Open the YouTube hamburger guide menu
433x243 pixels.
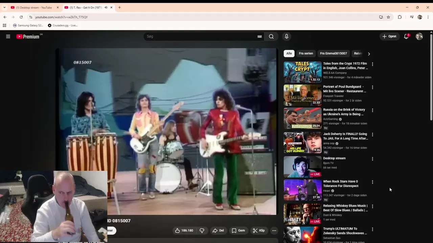tap(8, 36)
